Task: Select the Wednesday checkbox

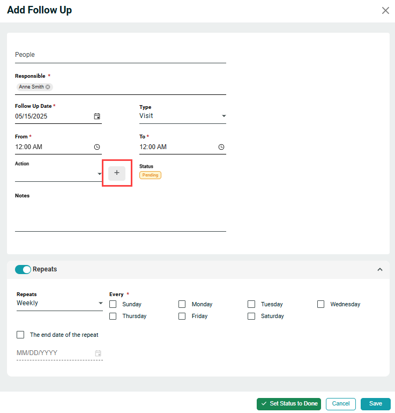Action: tap(321, 304)
